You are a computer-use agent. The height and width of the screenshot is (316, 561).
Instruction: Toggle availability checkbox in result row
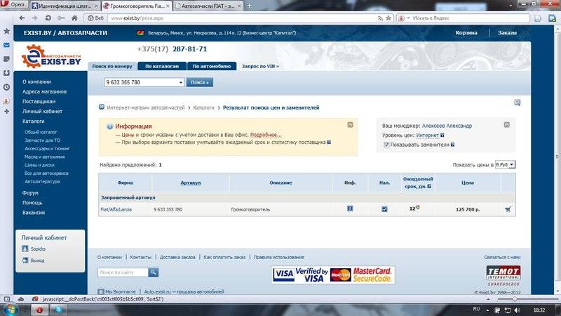click(384, 209)
